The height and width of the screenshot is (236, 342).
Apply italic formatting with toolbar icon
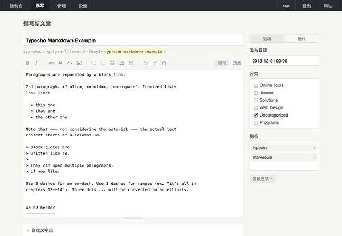[x=36, y=63]
